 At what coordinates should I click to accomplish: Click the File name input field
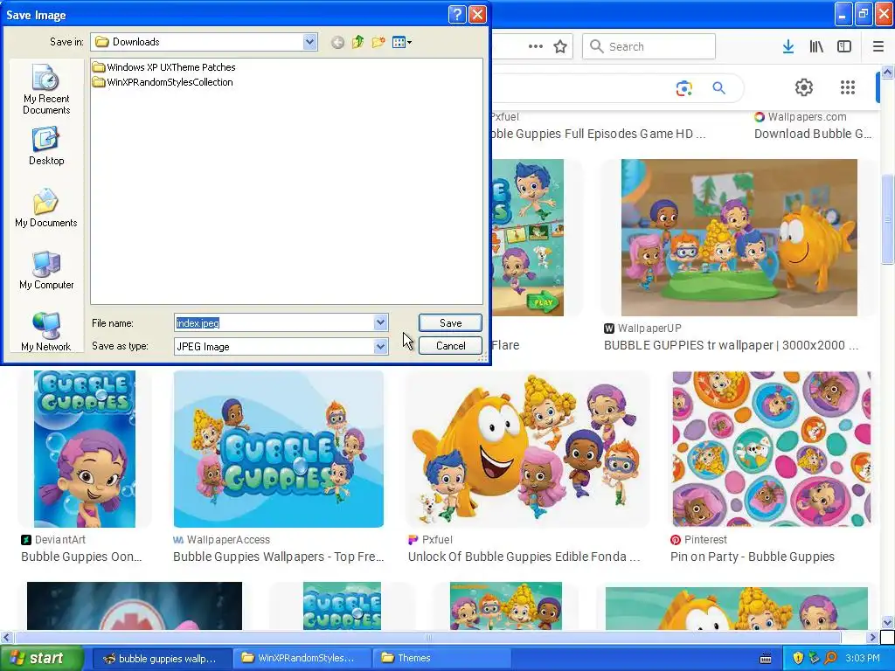274,323
